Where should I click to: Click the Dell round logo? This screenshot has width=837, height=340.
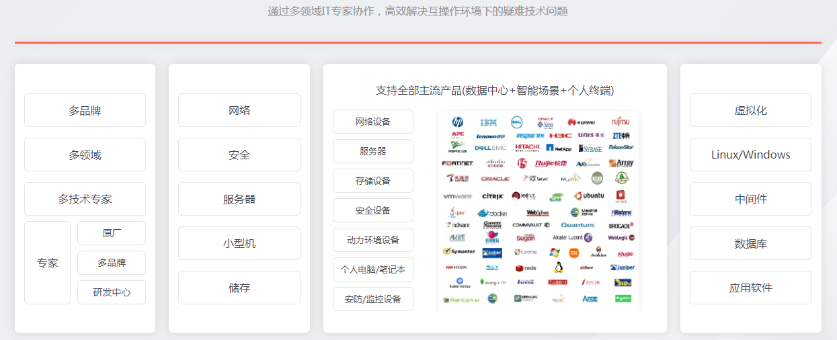click(x=516, y=122)
